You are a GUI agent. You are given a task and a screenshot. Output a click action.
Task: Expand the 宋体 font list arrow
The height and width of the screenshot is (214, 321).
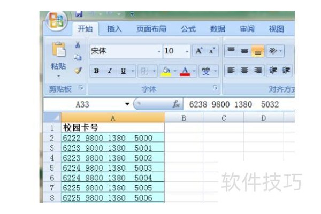click(x=159, y=51)
